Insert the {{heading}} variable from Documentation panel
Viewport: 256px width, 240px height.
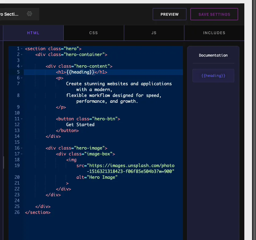click(x=213, y=76)
